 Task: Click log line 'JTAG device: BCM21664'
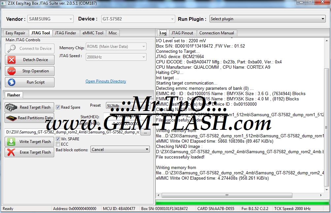[180, 56]
